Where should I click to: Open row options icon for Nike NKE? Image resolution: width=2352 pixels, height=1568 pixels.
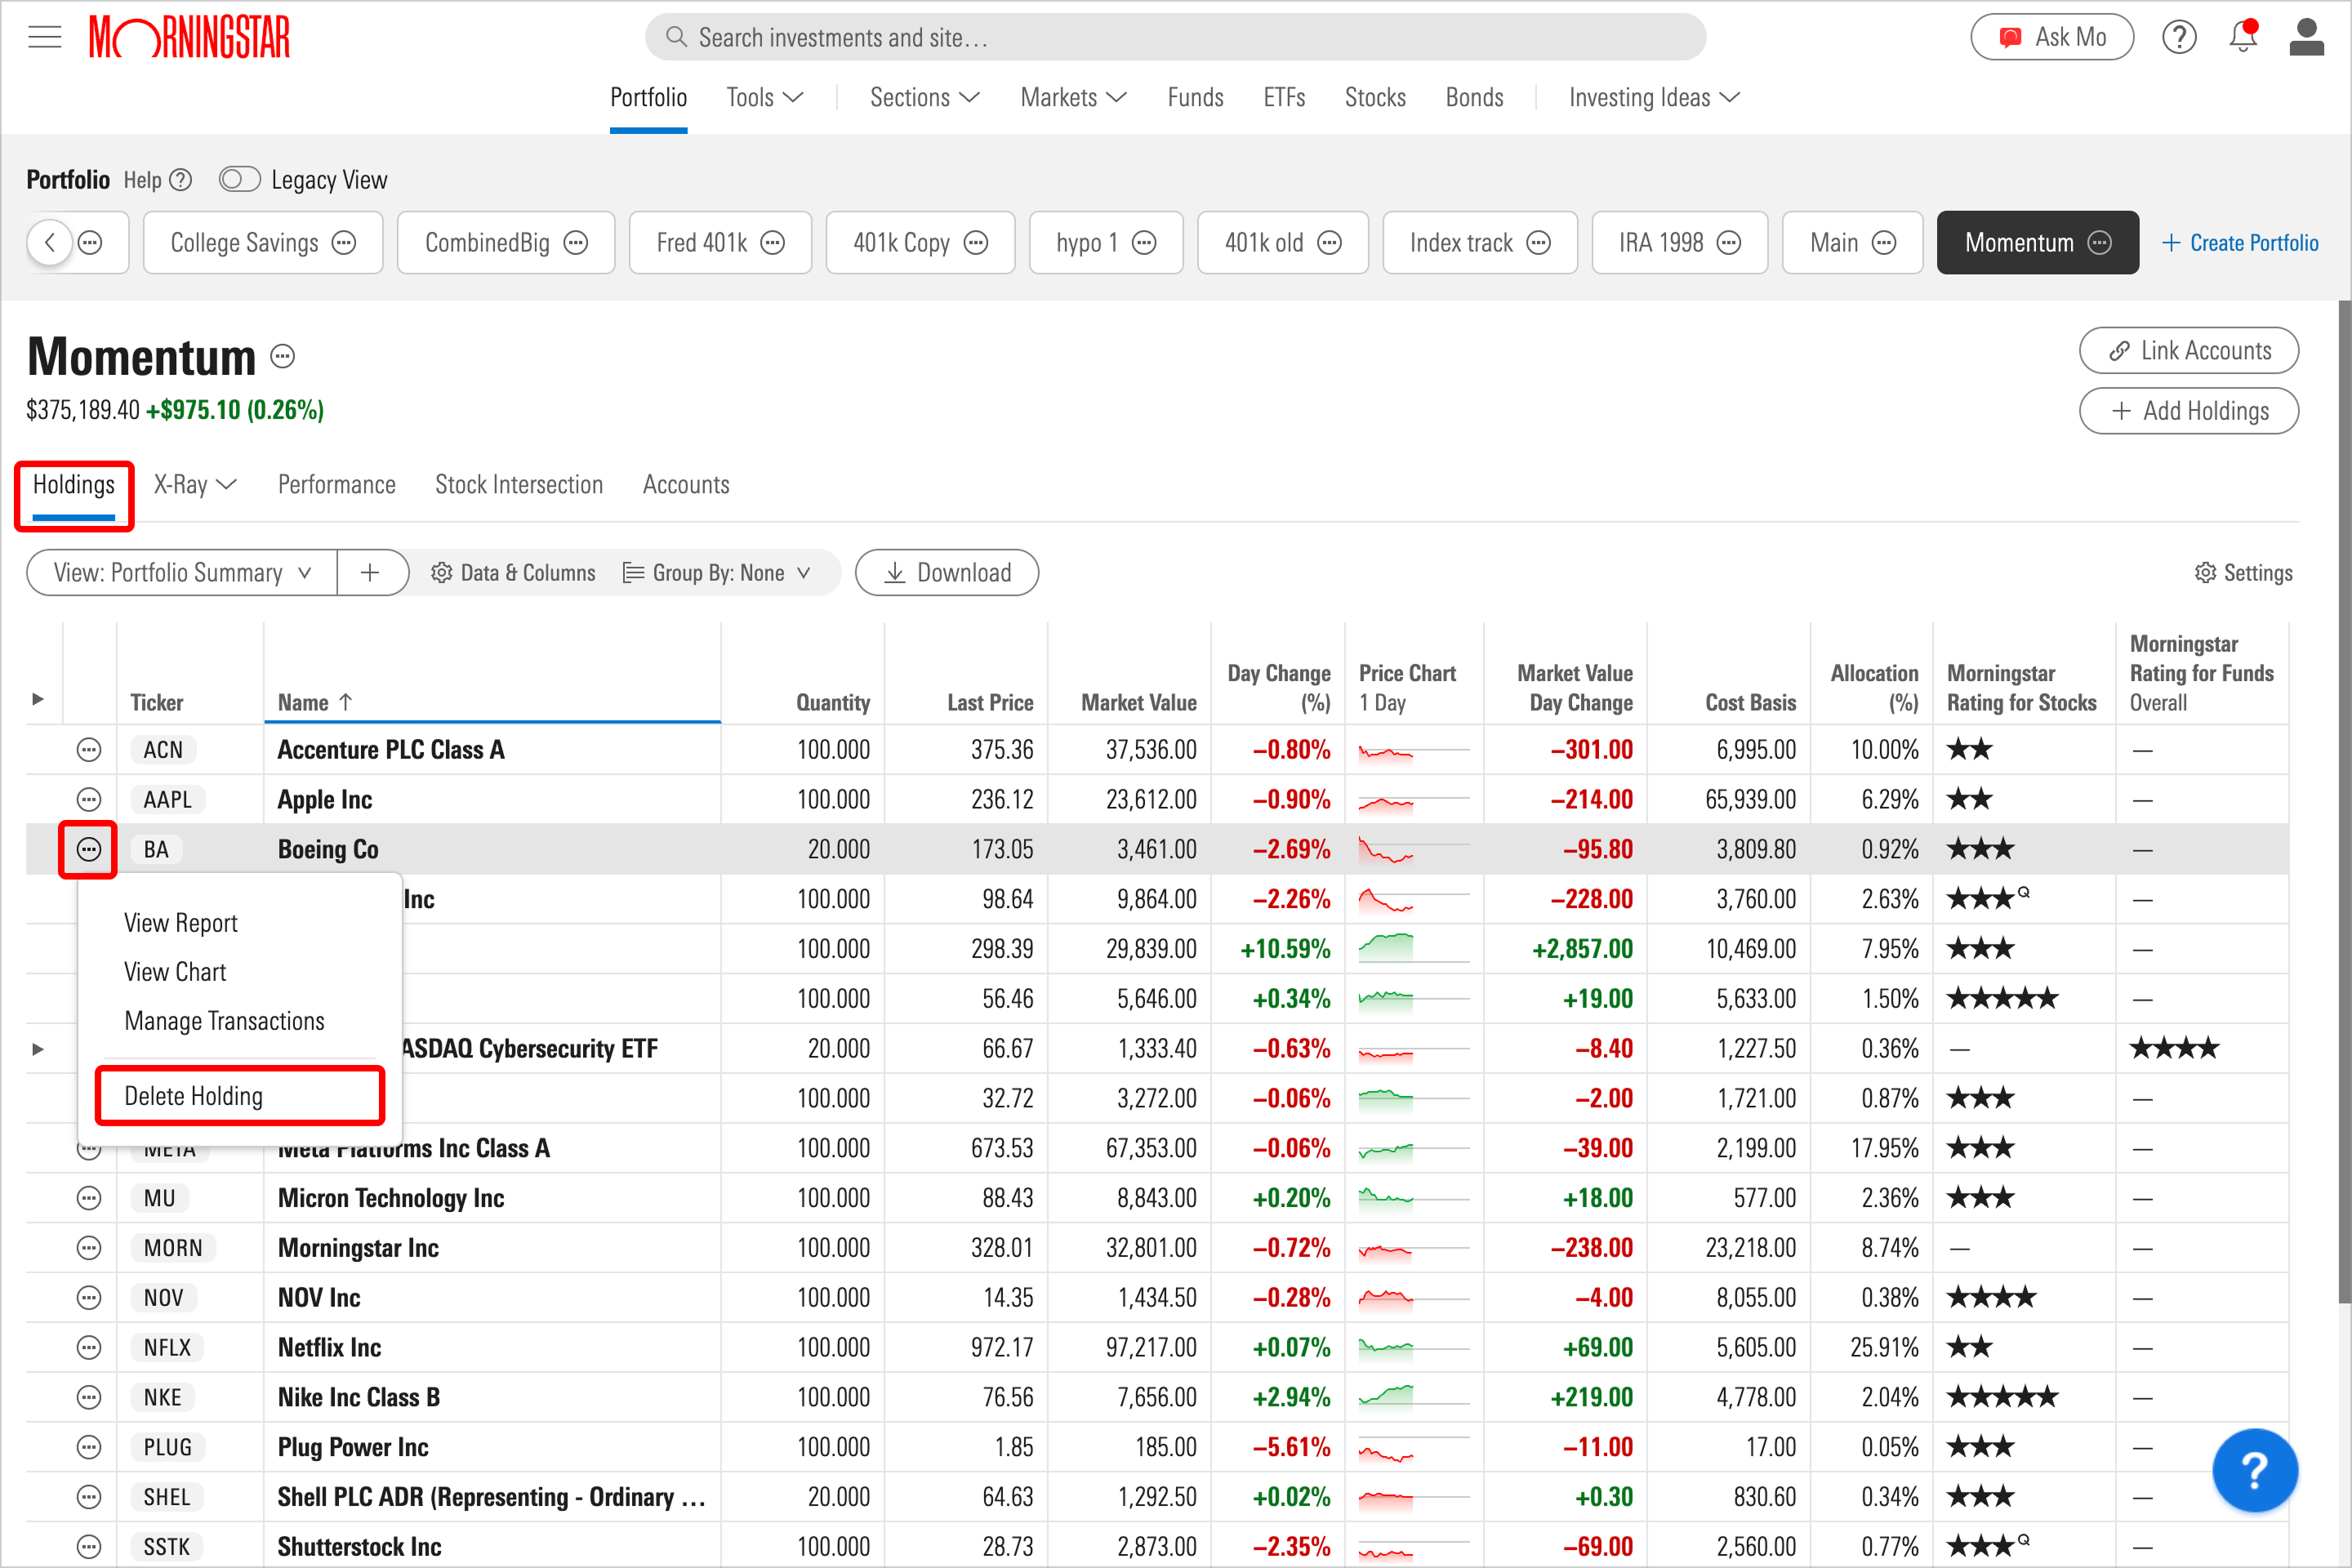89,1397
